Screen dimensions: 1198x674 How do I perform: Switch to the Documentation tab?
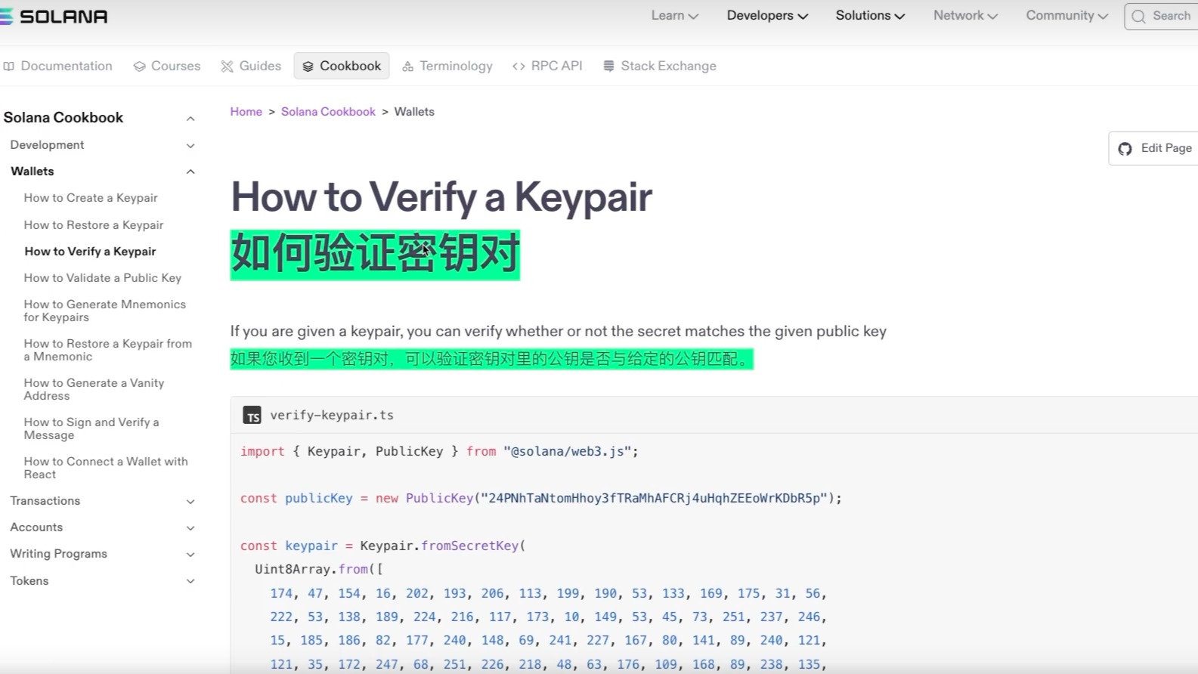point(58,66)
